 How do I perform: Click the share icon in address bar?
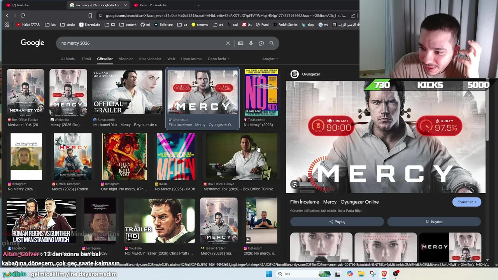(x=353, y=16)
